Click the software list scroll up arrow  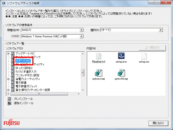pyautogui.click(x=83, y=54)
